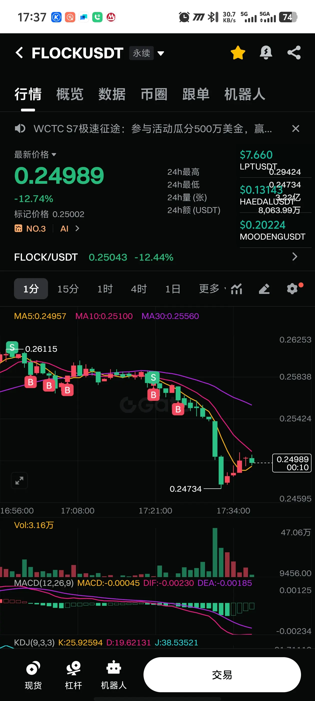The width and height of the screenshot is (315, 701).
Task: Expand chart to fullscreen icon
Action: coord(19,481)
